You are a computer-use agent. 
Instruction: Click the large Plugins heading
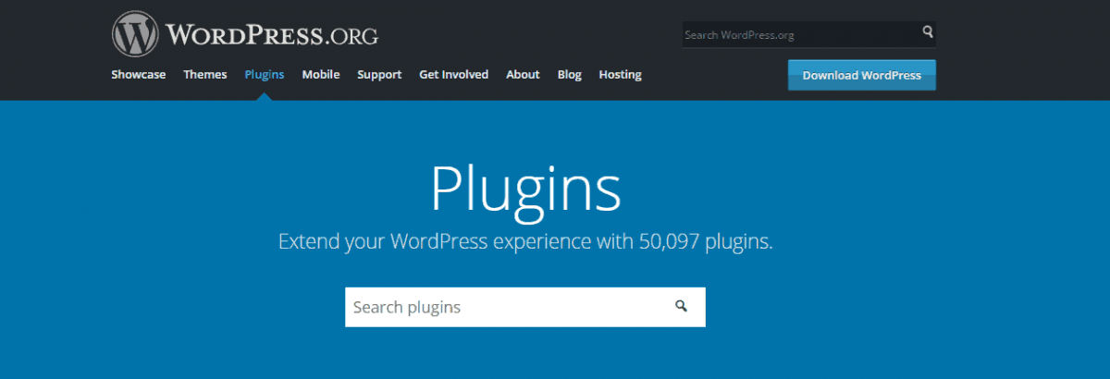click(525, 189)
